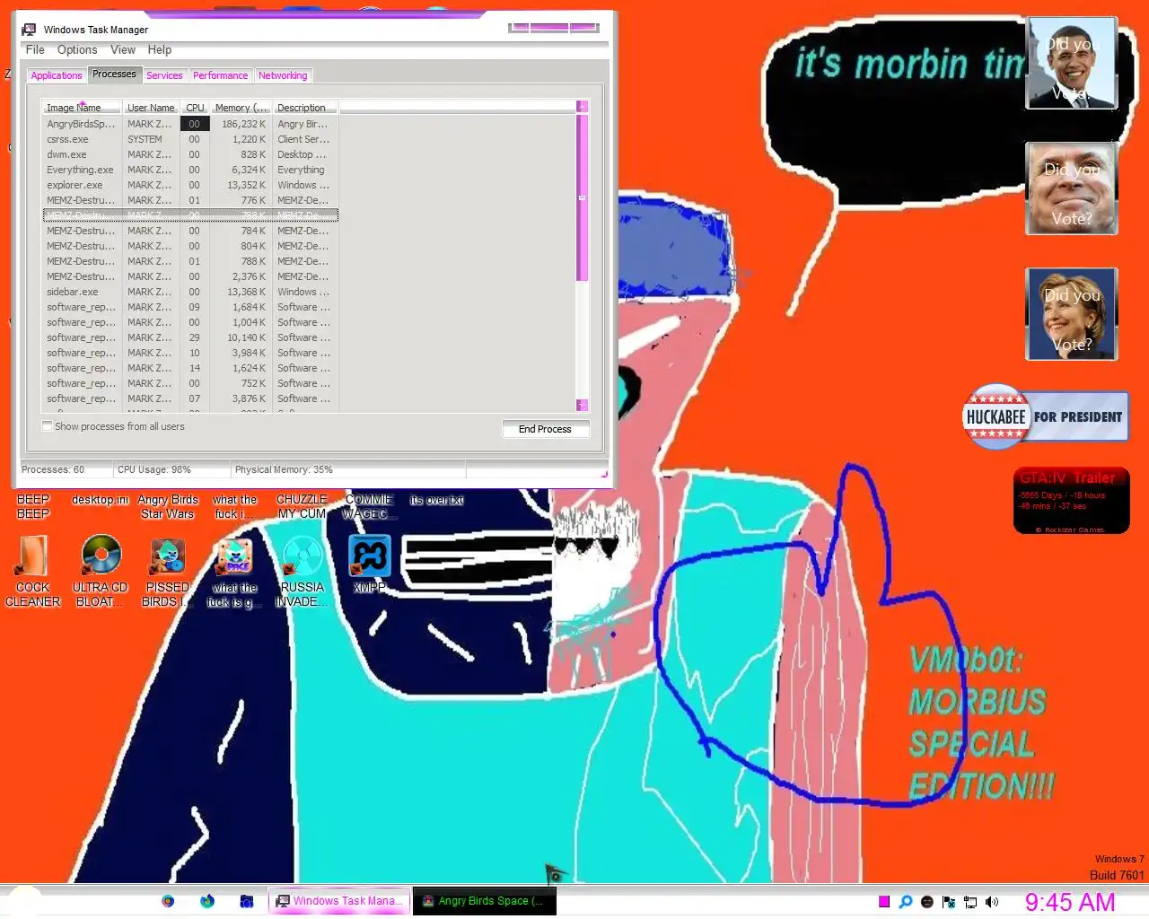1149x919 pixels.
Task: Click the Huckabee For President gadget
Action: (1046, 416)
